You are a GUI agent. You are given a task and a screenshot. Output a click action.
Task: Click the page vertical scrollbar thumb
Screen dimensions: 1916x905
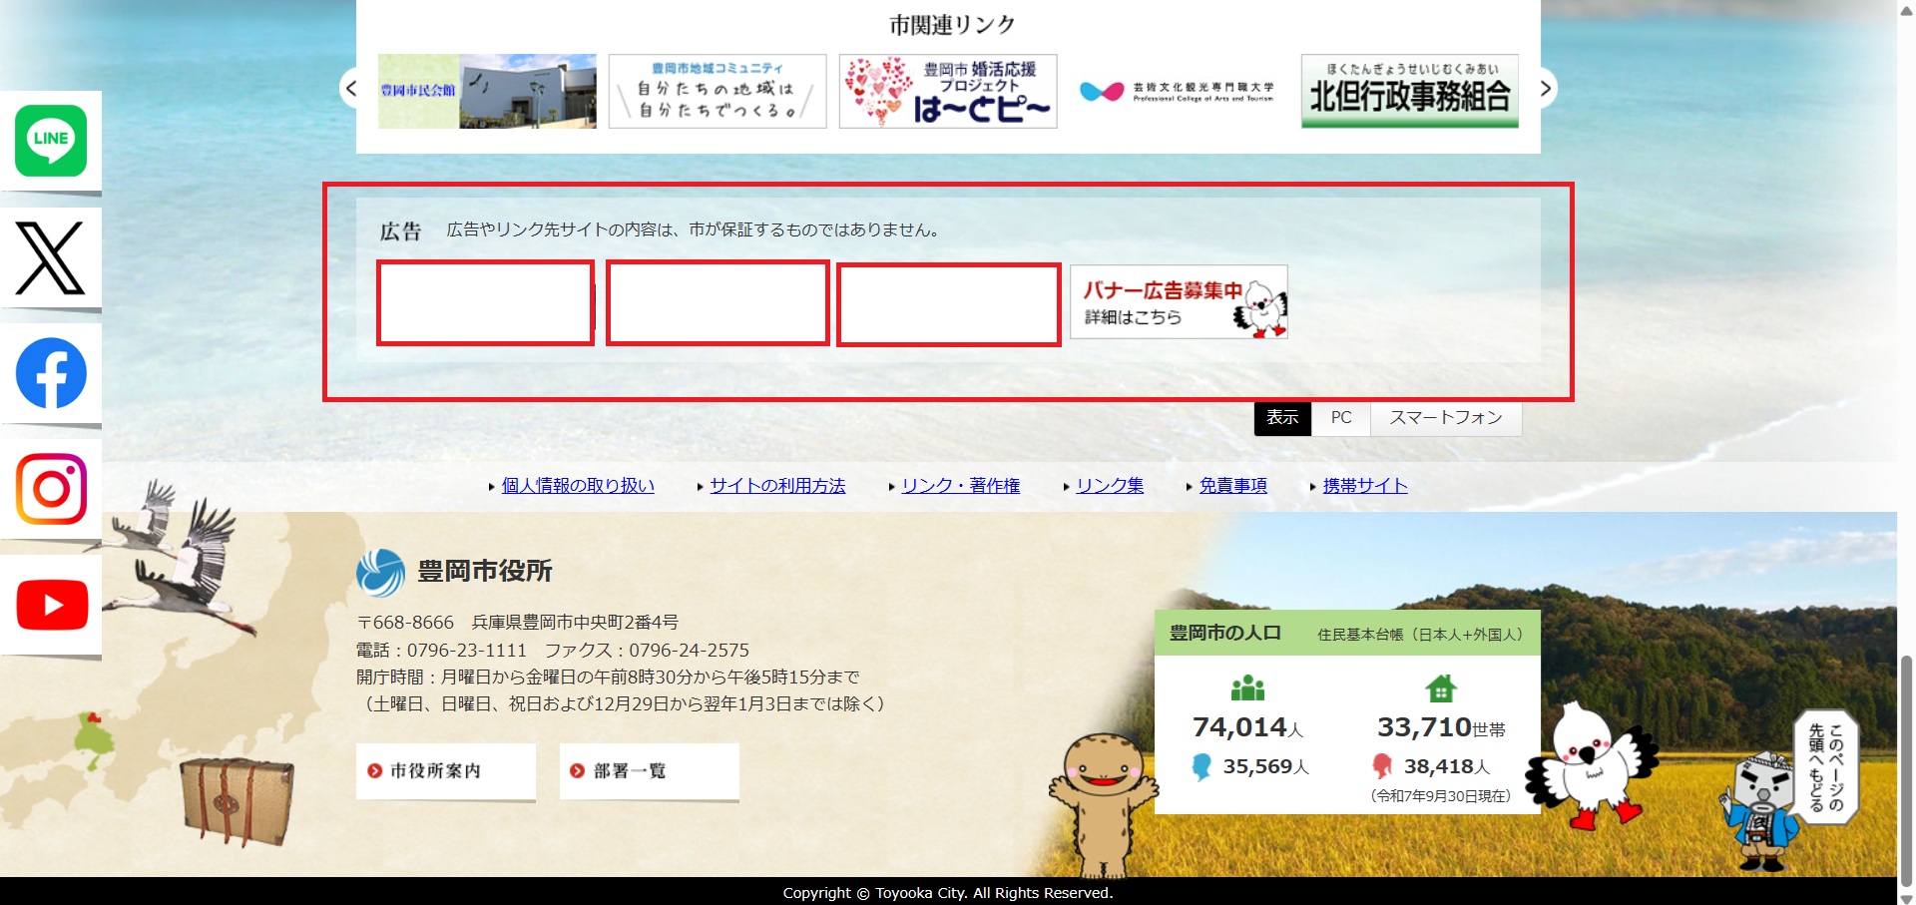1906,768
